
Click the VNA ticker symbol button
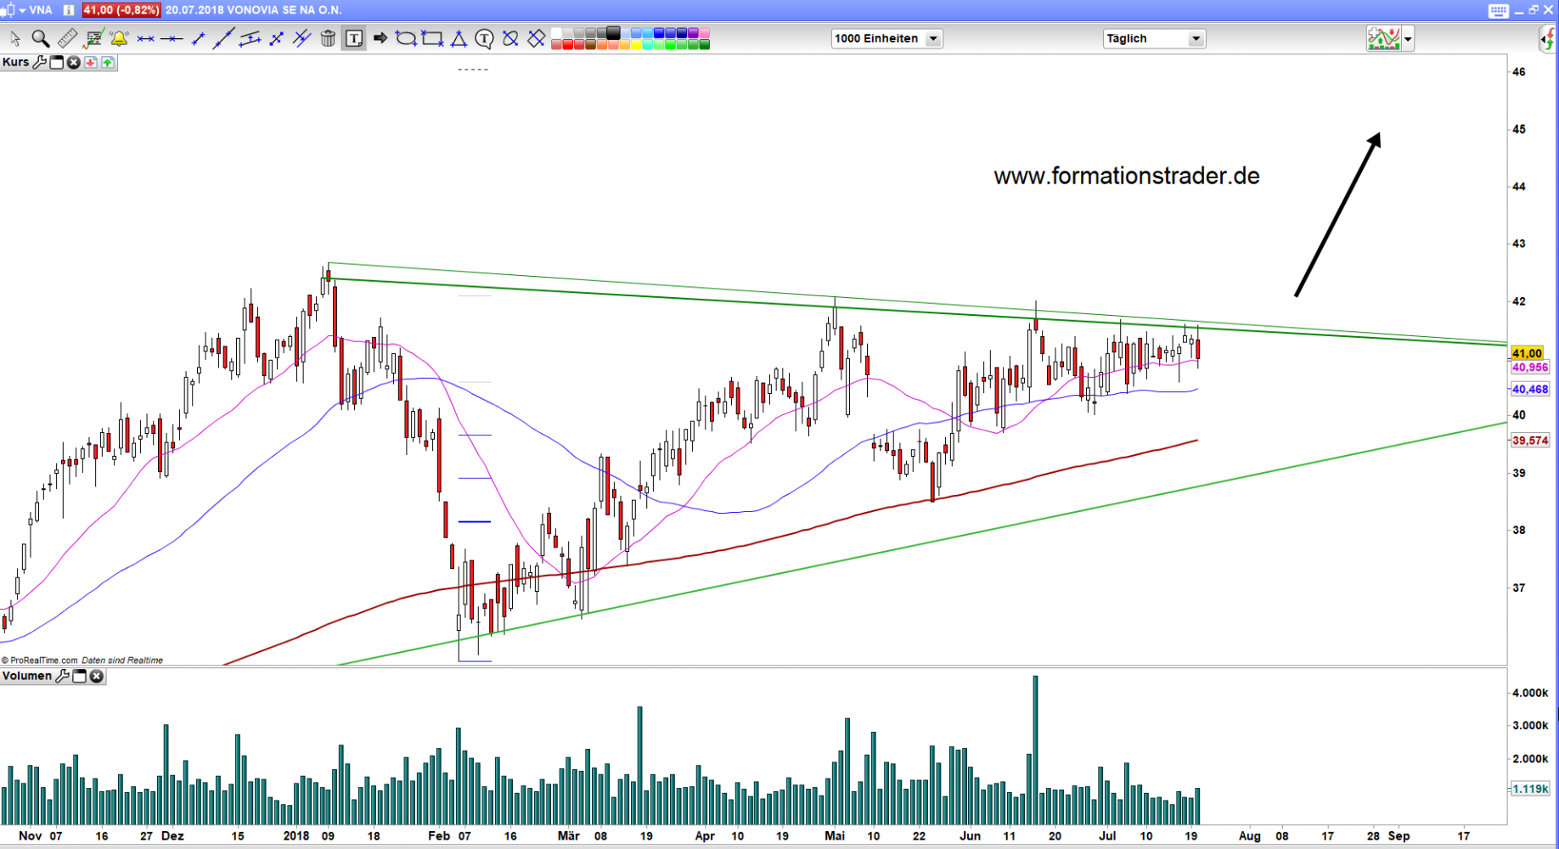[40, 10]
